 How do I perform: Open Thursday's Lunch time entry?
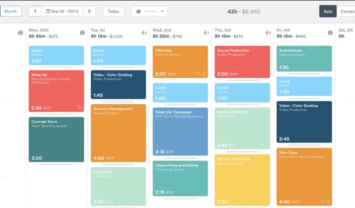[242, 93]
